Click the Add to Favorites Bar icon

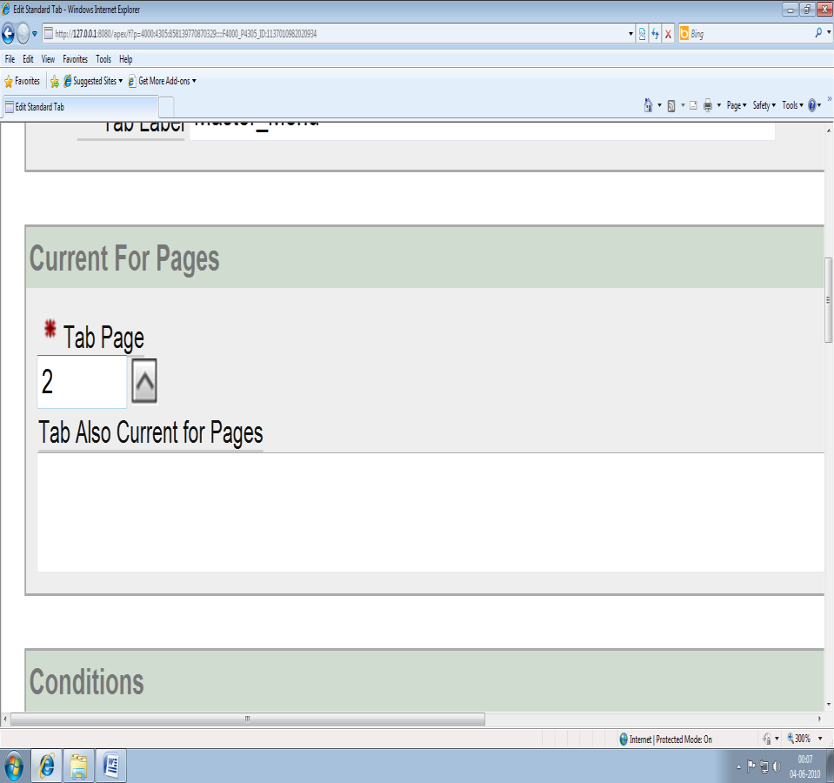[55, 81]
